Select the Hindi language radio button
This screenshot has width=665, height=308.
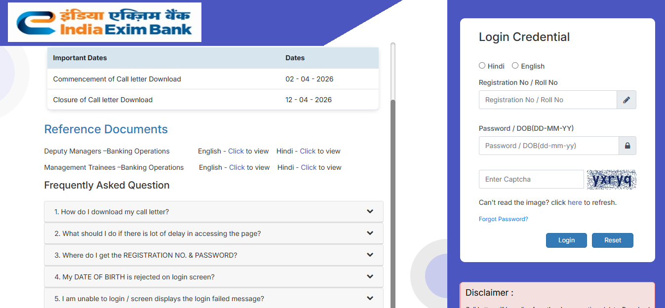(482, 66)
